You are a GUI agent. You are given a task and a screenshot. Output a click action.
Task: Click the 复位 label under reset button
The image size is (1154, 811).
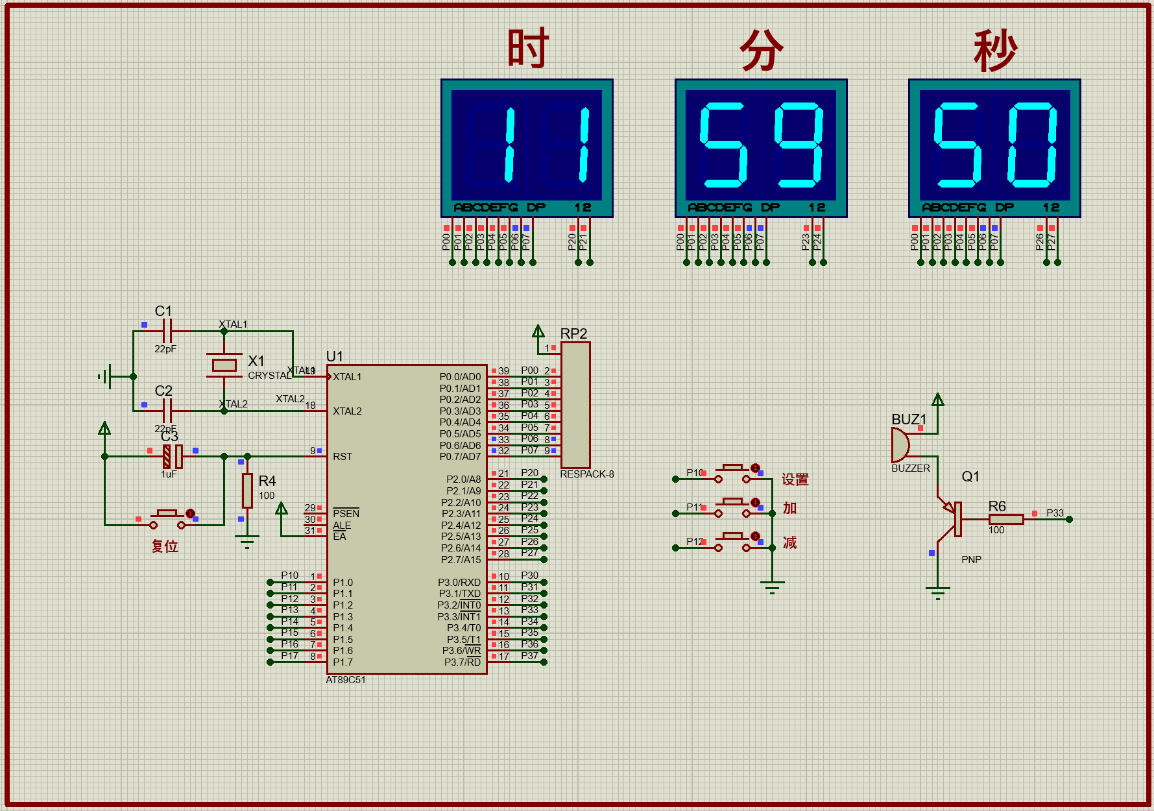[x=165, y=546]
